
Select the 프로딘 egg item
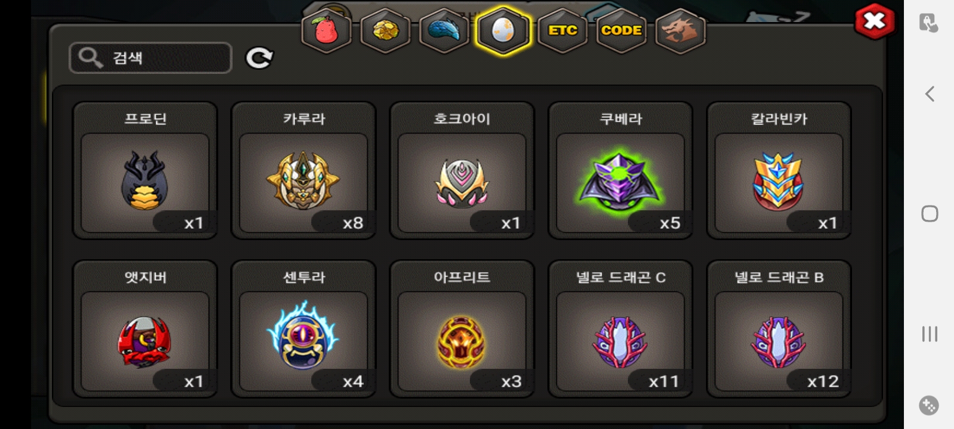point(145,170)
